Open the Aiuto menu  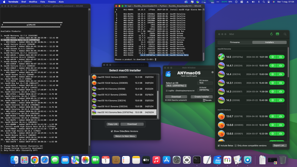pyautogui.click(x=61, y=2)
